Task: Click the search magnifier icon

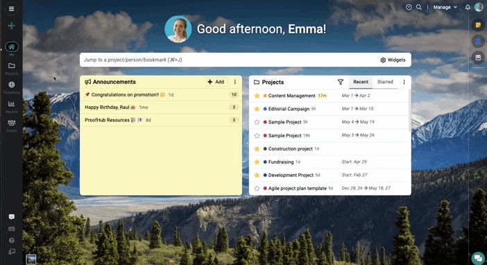Action: (x=419, y=7)
